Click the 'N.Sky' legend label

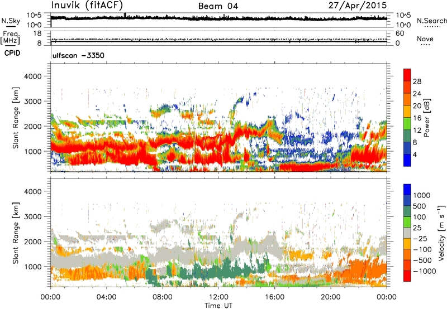coord(11,21)
